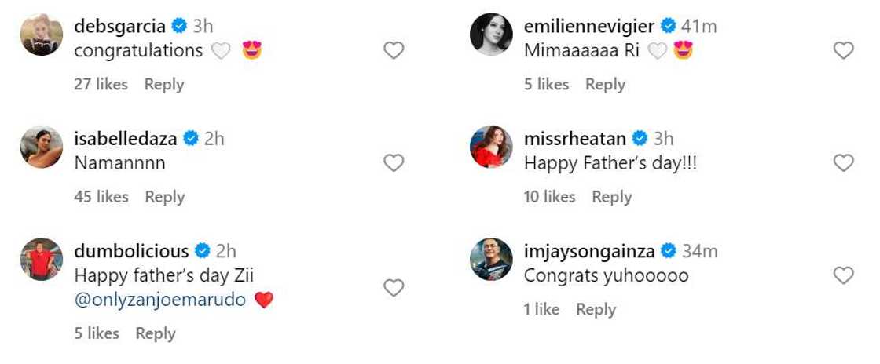
Task: Like debsgarcia's congratulations comment
Action: 394,51
